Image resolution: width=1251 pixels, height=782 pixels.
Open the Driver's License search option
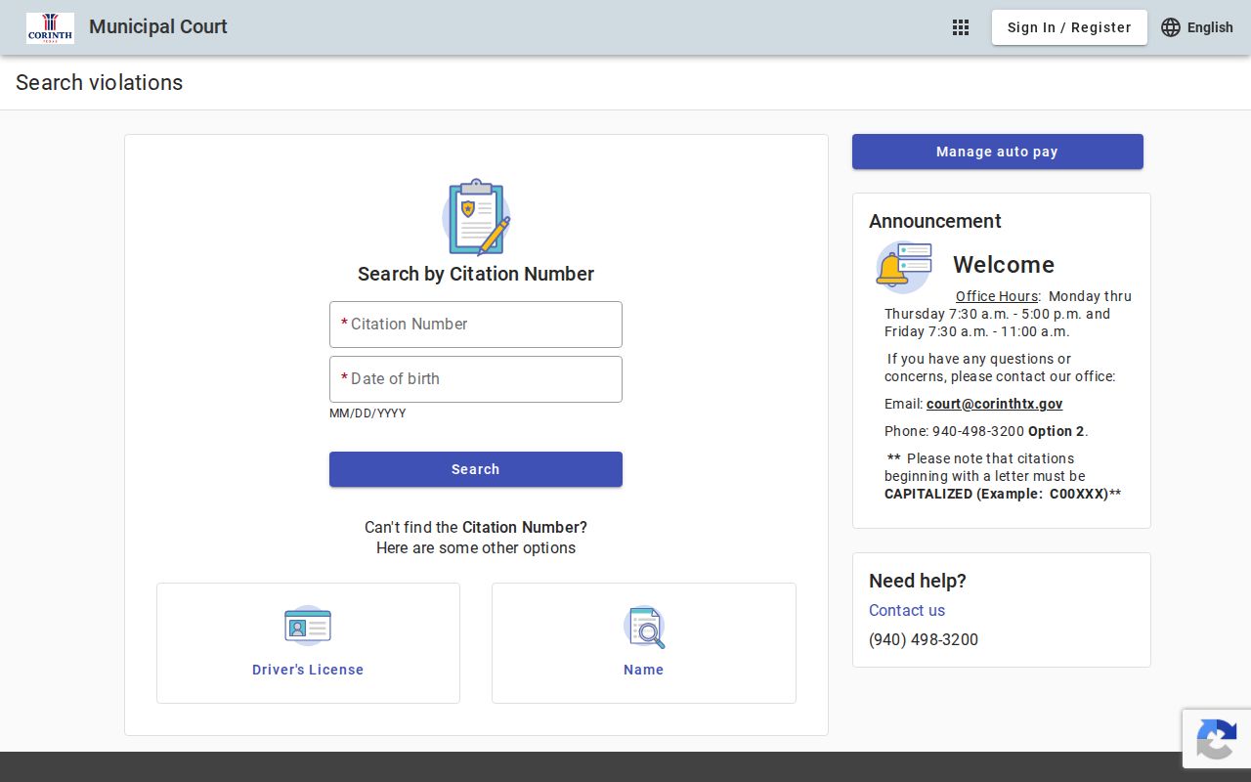click(308, 643)
